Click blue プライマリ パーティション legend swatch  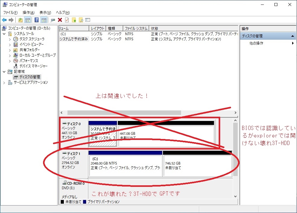click(84, 202)
